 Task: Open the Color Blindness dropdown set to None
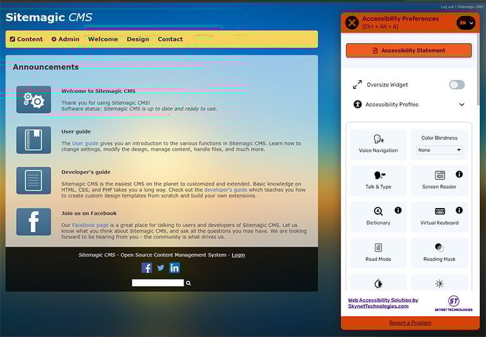439,150
